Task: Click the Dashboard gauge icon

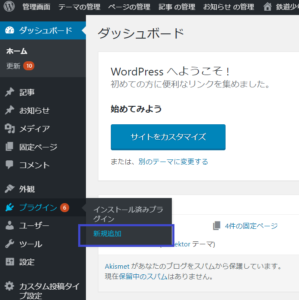Action: (x=9, y=30)
